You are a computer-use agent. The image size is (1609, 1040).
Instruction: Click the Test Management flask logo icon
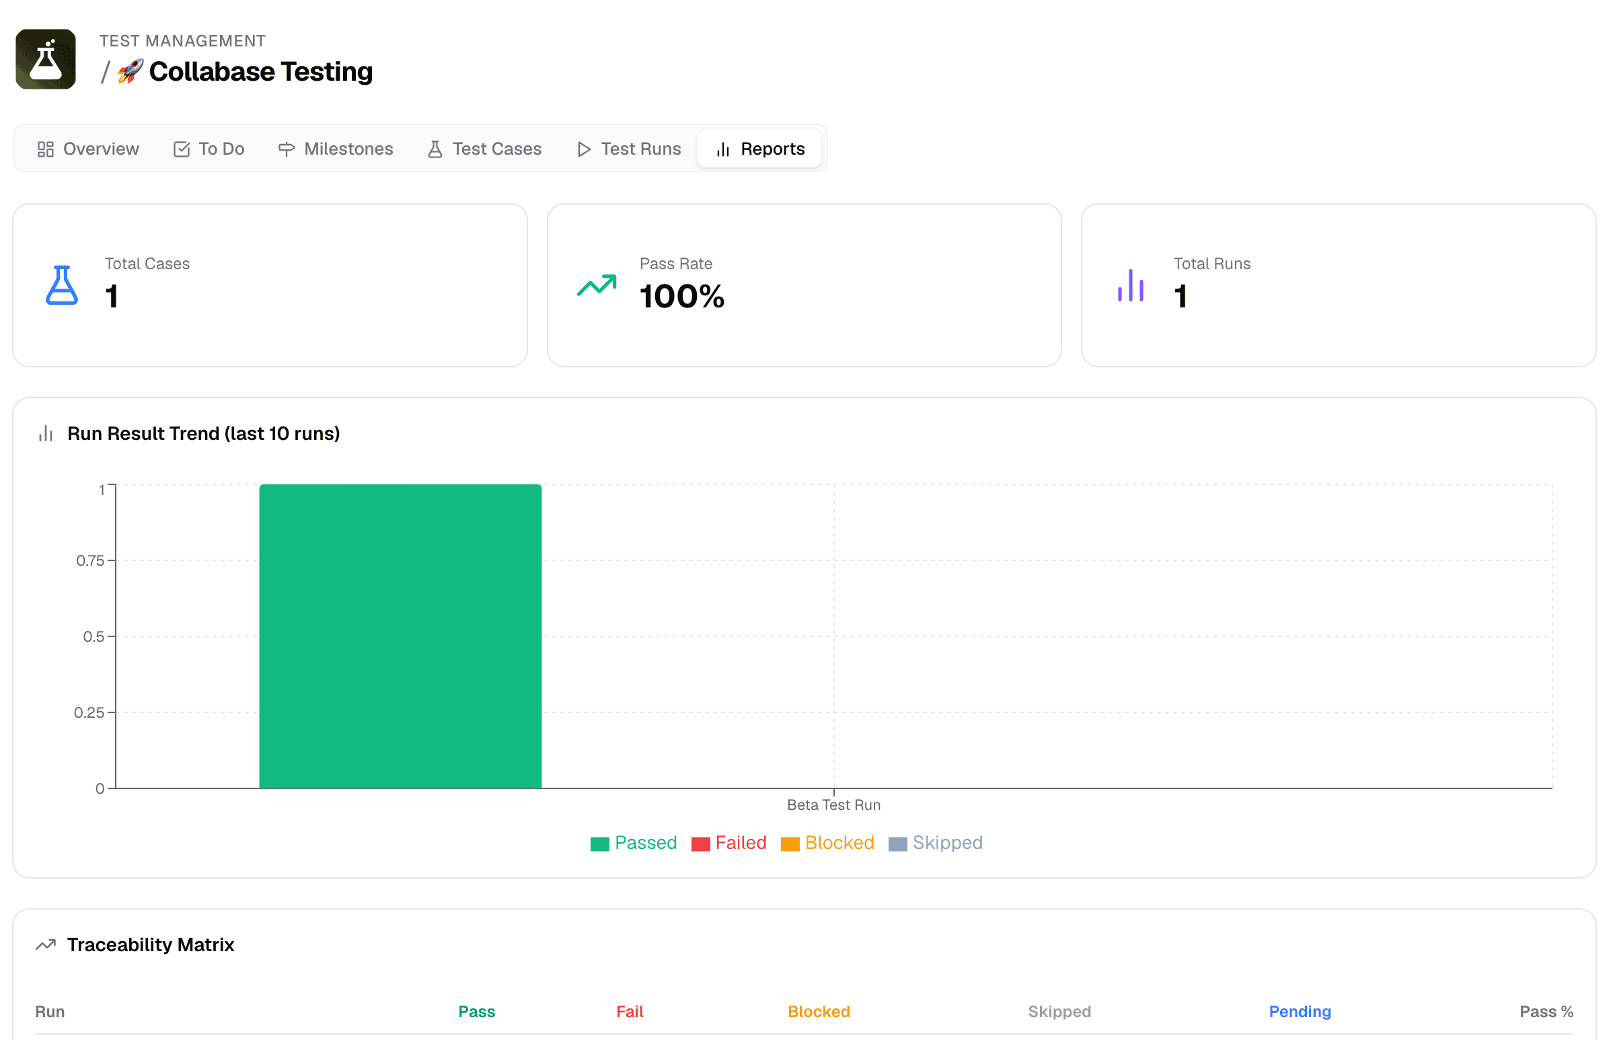point(45,59)
